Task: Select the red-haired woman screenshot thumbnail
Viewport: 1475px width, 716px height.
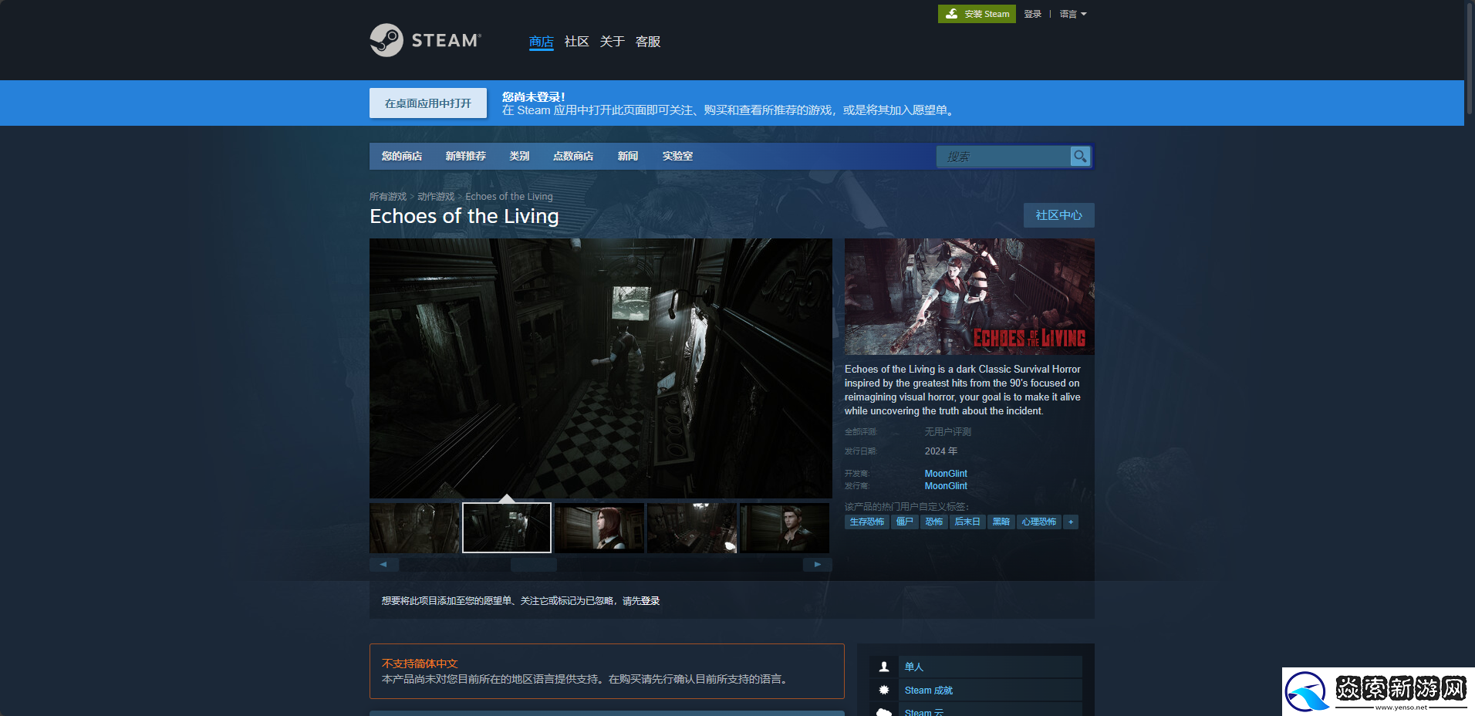Action: point(599,529)
